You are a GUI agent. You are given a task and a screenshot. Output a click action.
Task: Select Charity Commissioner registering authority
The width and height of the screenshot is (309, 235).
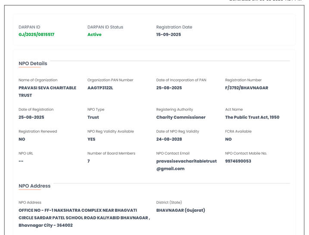181,117
